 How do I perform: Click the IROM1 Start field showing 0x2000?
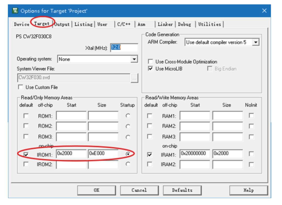click(71, 154)
